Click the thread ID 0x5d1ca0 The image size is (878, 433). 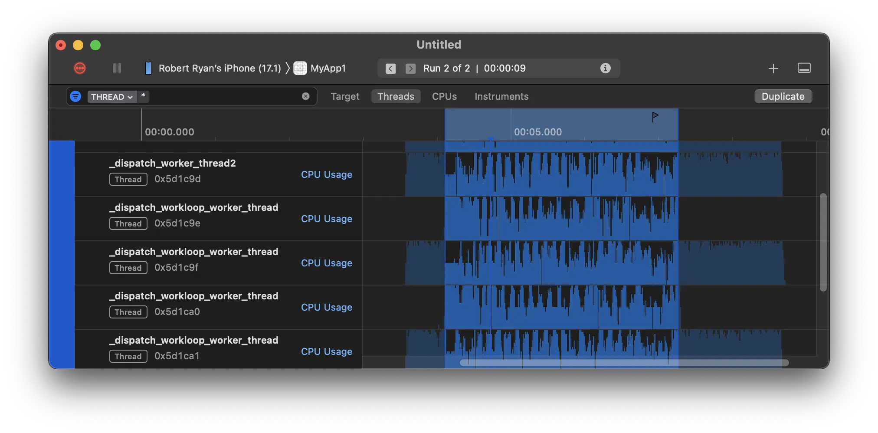(177, 312)
